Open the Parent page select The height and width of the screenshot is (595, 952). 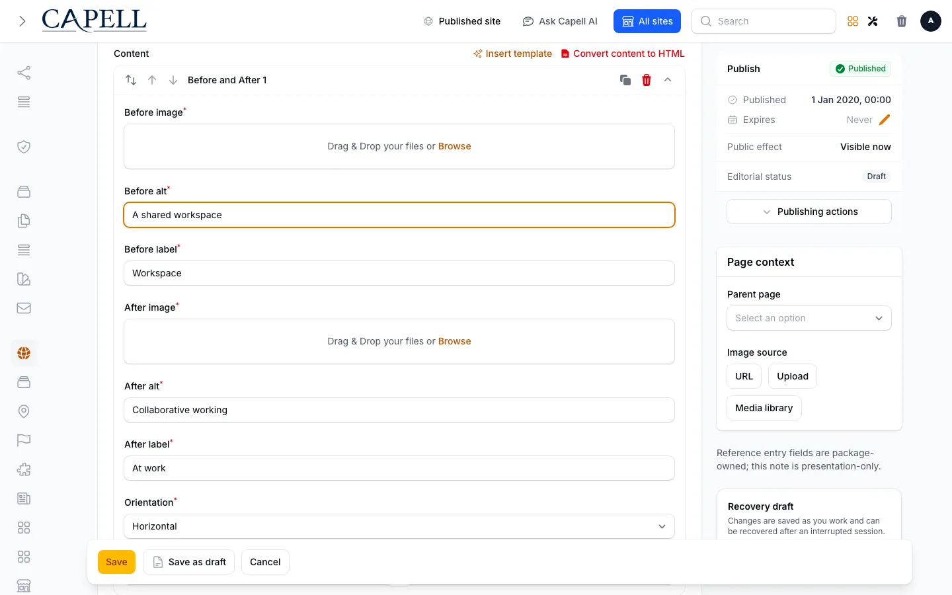tap(809, 318)
